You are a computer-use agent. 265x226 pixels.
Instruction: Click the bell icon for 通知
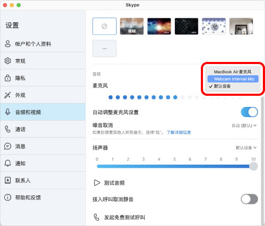(x=7, y=163)
